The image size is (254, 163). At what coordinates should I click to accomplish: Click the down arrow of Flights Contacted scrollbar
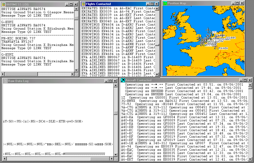click(x=157, y=74)
